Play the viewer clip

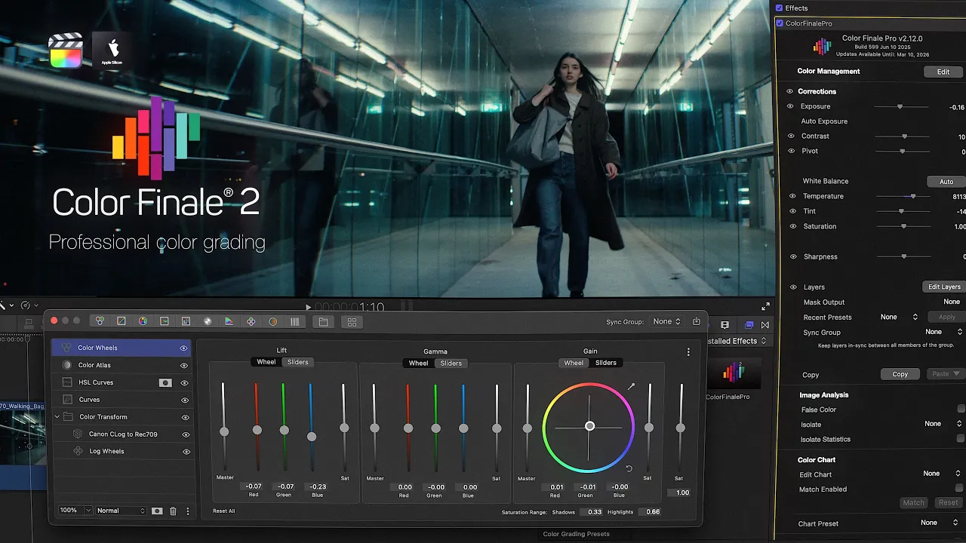point(308,307)
